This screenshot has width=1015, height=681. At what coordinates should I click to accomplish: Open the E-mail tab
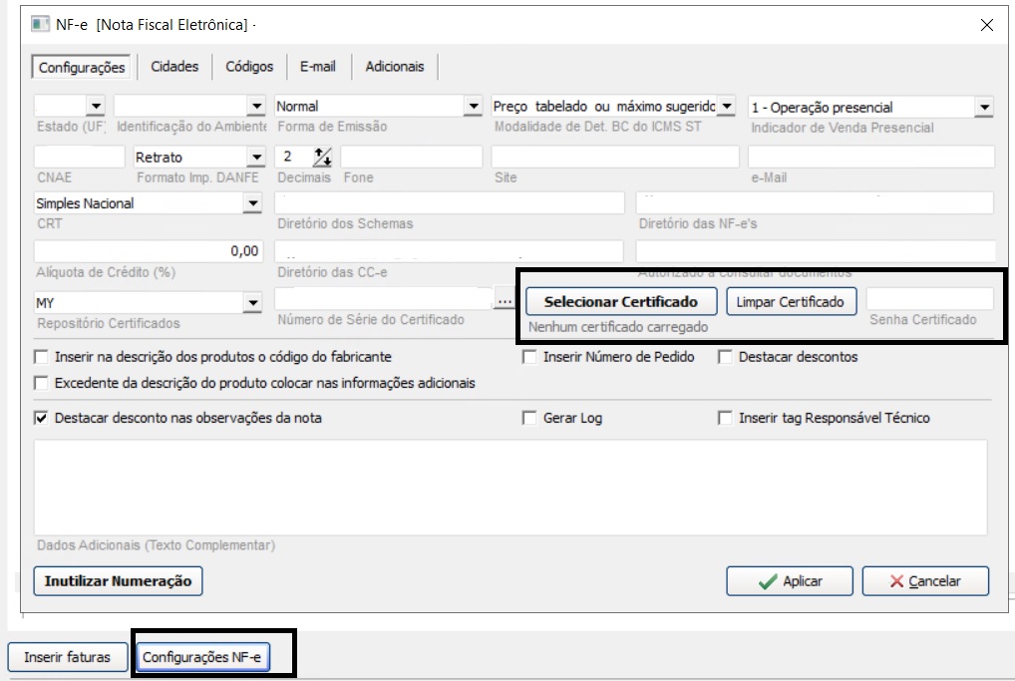tap(318, 67)
